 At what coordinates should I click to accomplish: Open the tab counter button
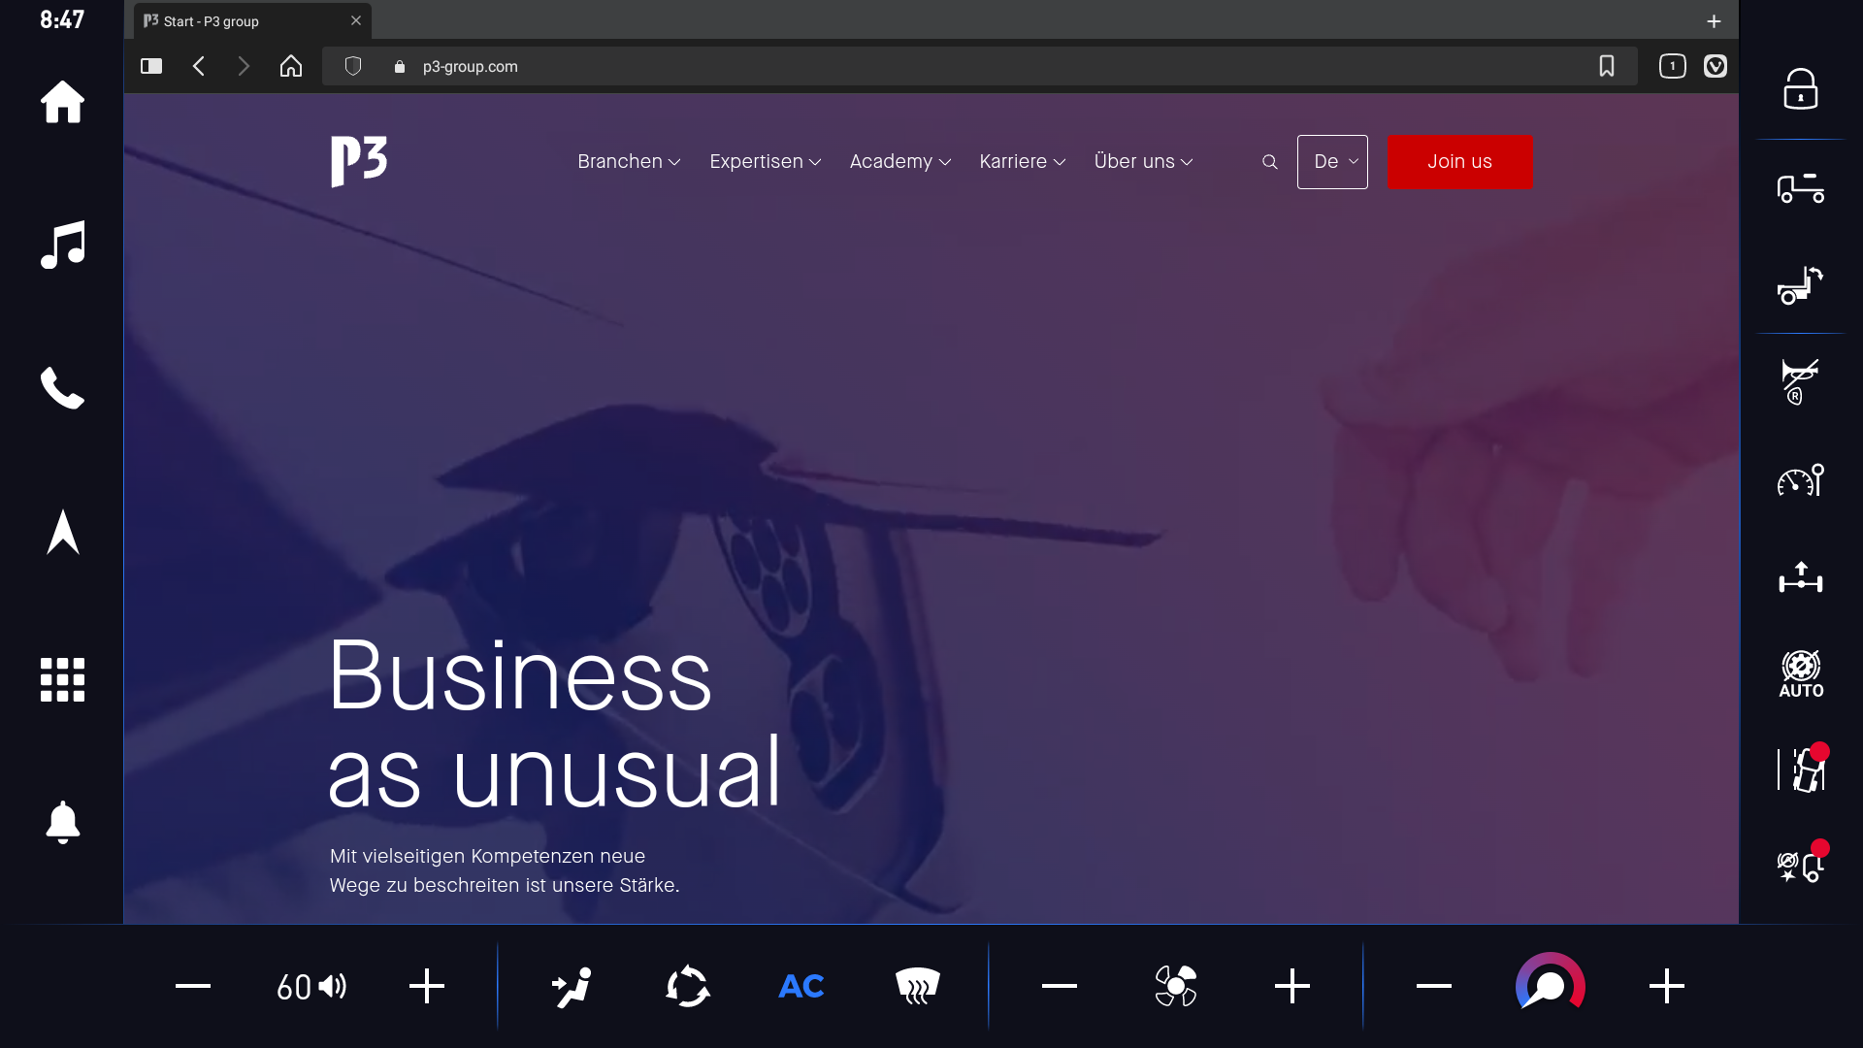pos(1672,66)
